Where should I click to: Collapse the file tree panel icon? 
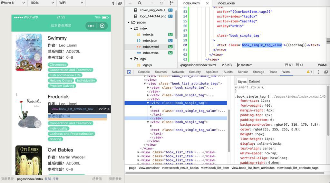click(171, 3)
